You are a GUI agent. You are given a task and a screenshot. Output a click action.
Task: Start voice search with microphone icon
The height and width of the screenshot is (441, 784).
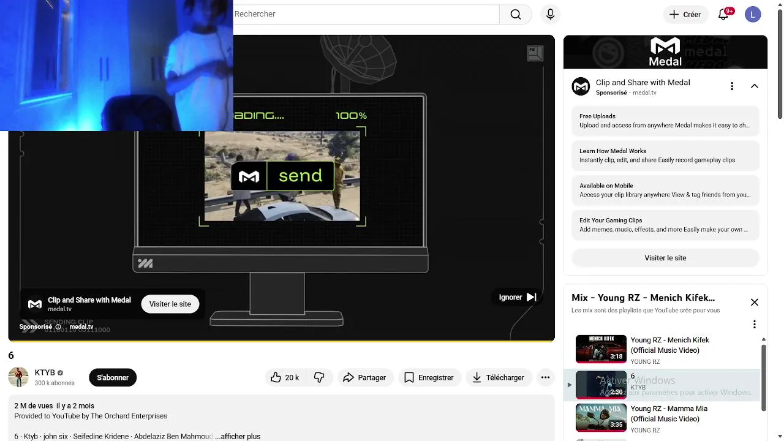tap(550, 14)
